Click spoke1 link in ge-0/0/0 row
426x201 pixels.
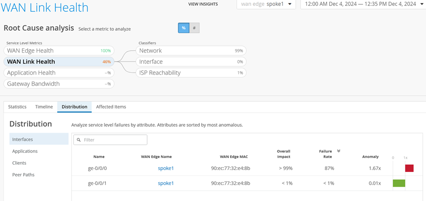tap(165, 168)
